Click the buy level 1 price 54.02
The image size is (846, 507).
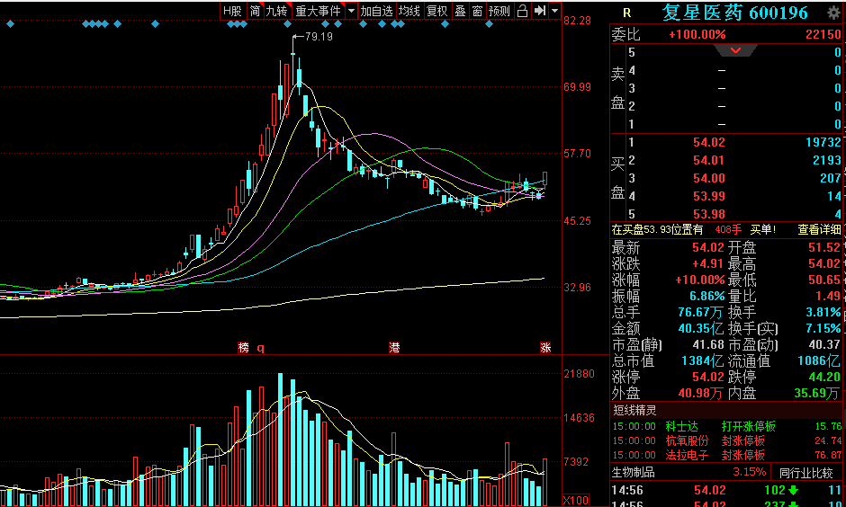(709, 143)
